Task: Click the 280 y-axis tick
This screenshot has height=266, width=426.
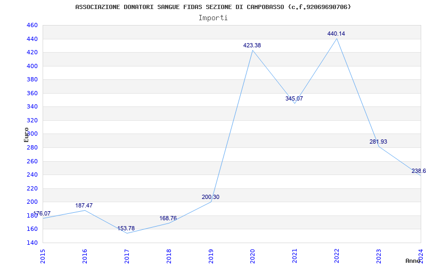Action: 32,148
